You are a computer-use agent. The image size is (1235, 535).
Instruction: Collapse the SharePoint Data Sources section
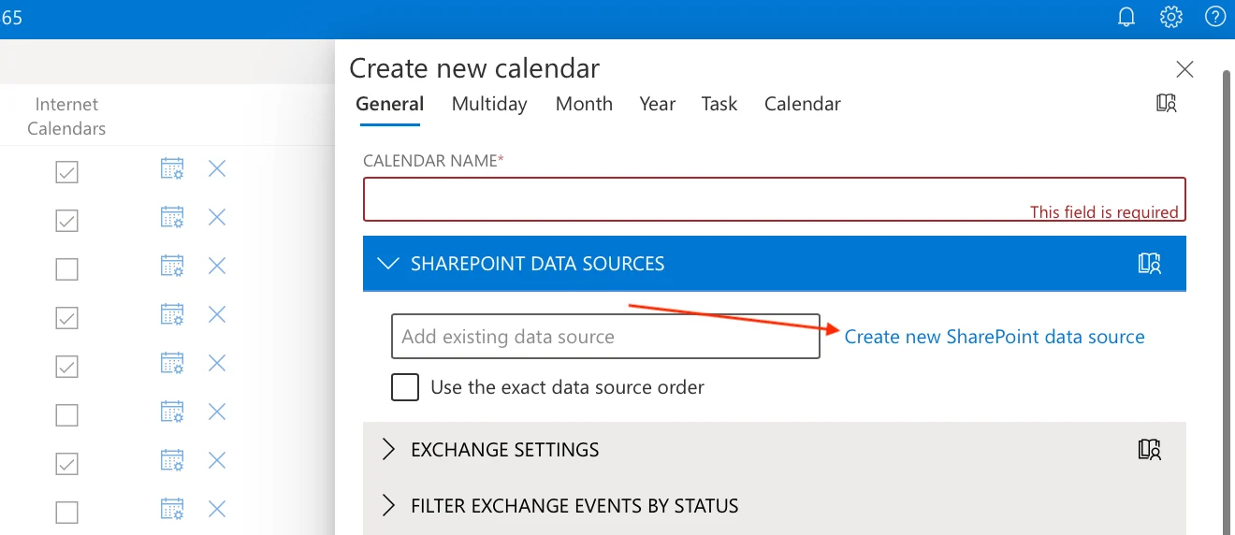pyautogui.click(x=387, y=263)
